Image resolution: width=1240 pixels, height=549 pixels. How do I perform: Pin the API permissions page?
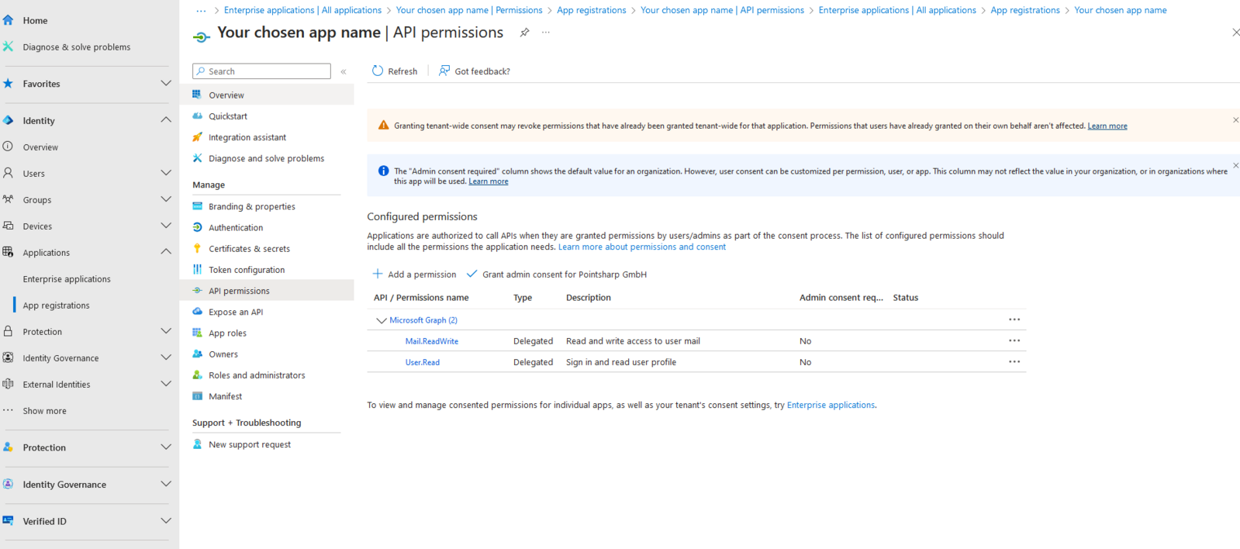click(525, 33)
